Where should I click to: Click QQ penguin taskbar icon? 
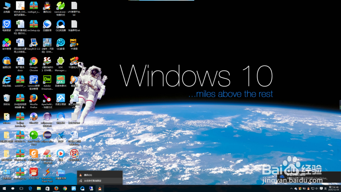pos(100,189)
